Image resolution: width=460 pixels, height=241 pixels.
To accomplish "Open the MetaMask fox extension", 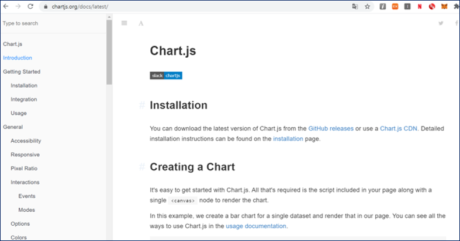I will click(x=444, y=6).
